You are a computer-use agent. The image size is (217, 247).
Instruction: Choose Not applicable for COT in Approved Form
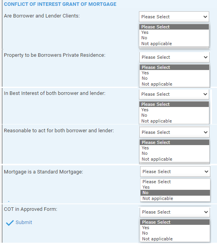click(175, 239)
